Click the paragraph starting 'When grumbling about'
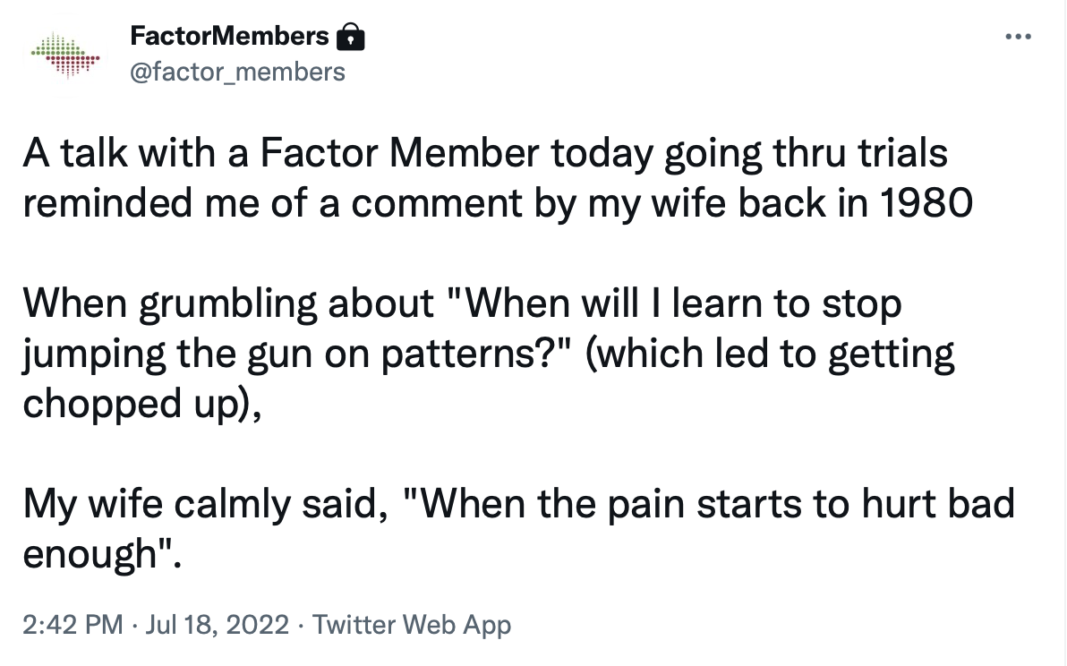Viewport: 1067px width, 666px height. click(489, 353)
